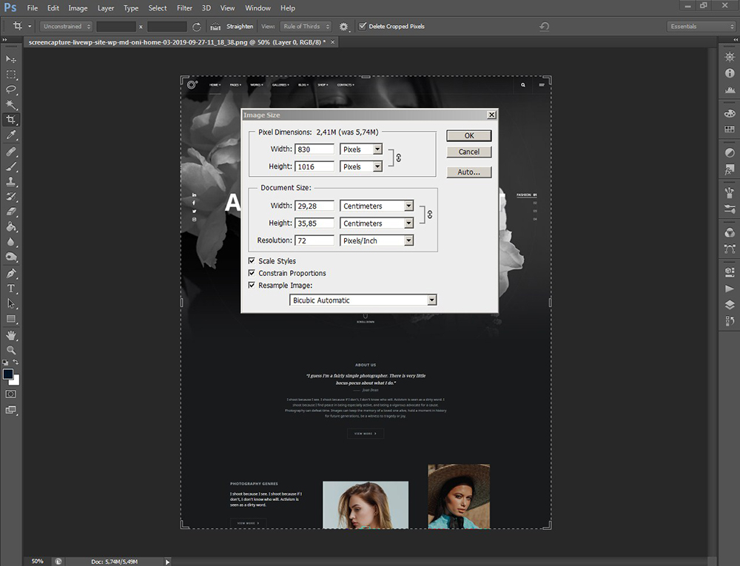Click the Straighten level icon
The width and height of the screenshot is (740, 566).
[x=215, y=27]
